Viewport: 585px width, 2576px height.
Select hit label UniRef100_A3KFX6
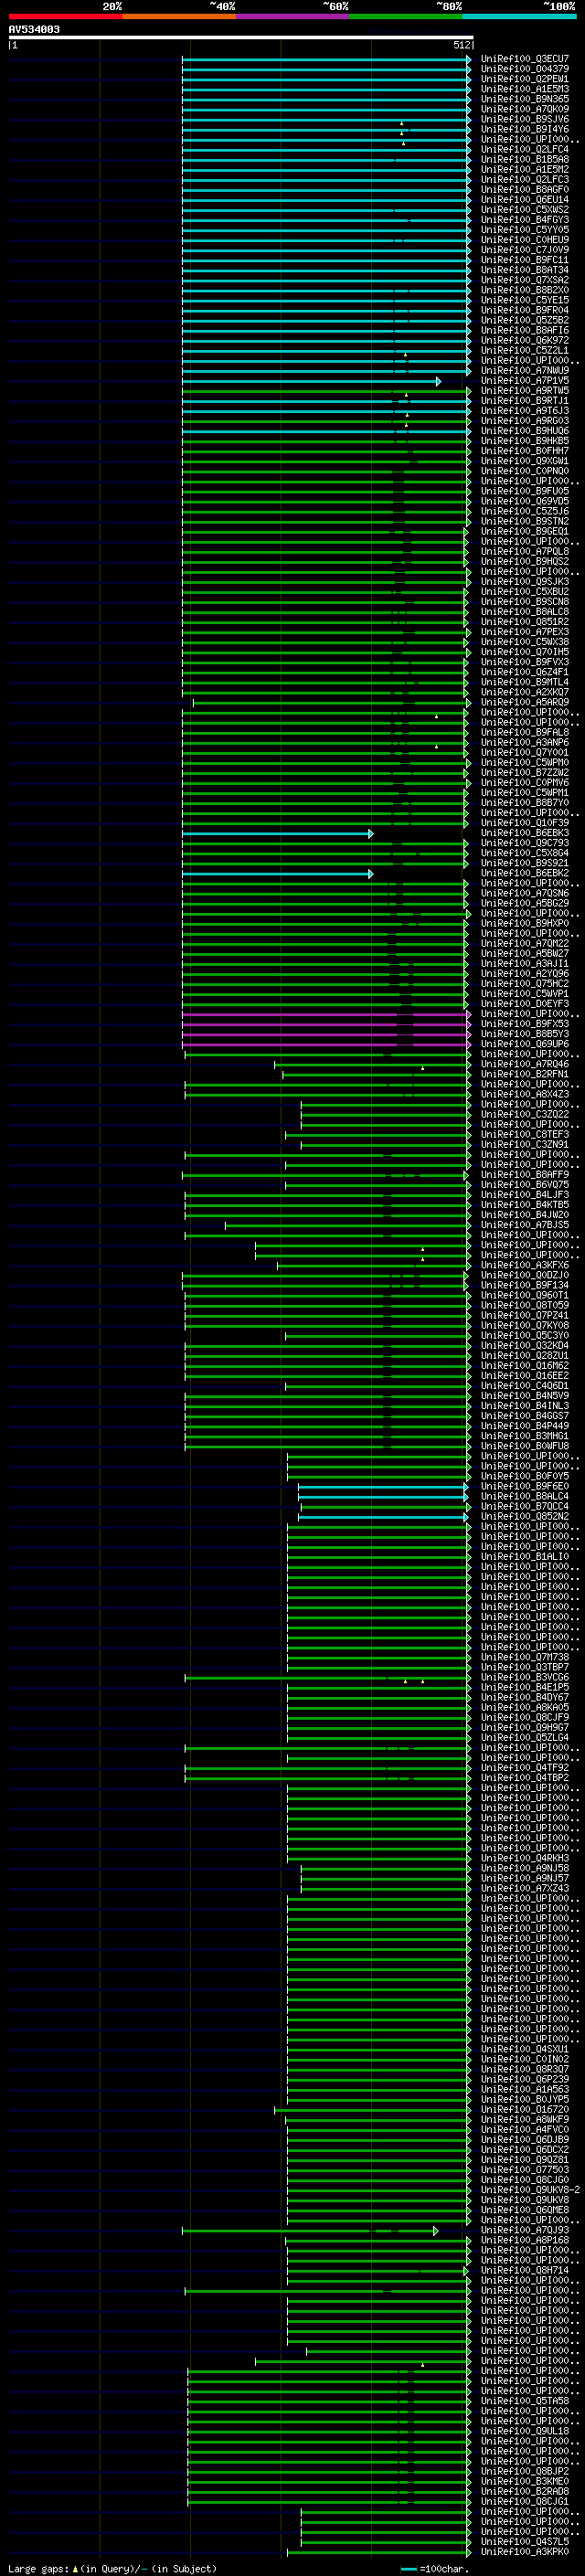(x=524, y=1265)
